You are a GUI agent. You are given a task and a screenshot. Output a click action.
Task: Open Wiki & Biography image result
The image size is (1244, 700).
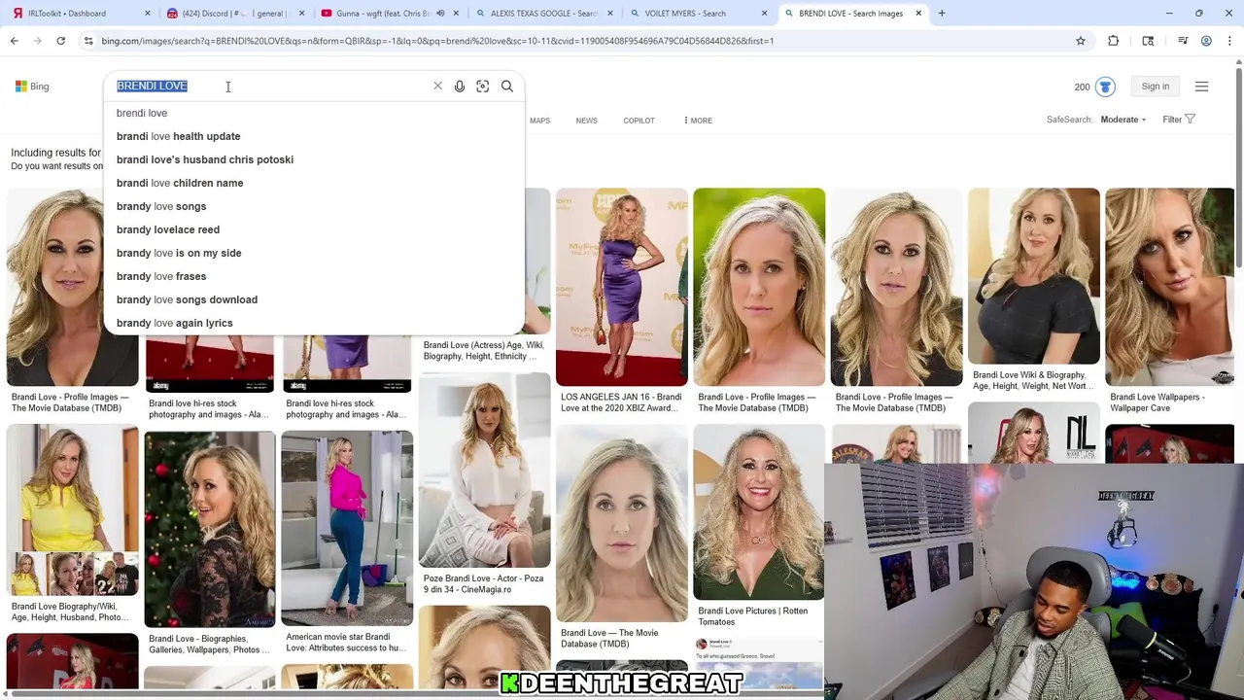click(1034, 276)
